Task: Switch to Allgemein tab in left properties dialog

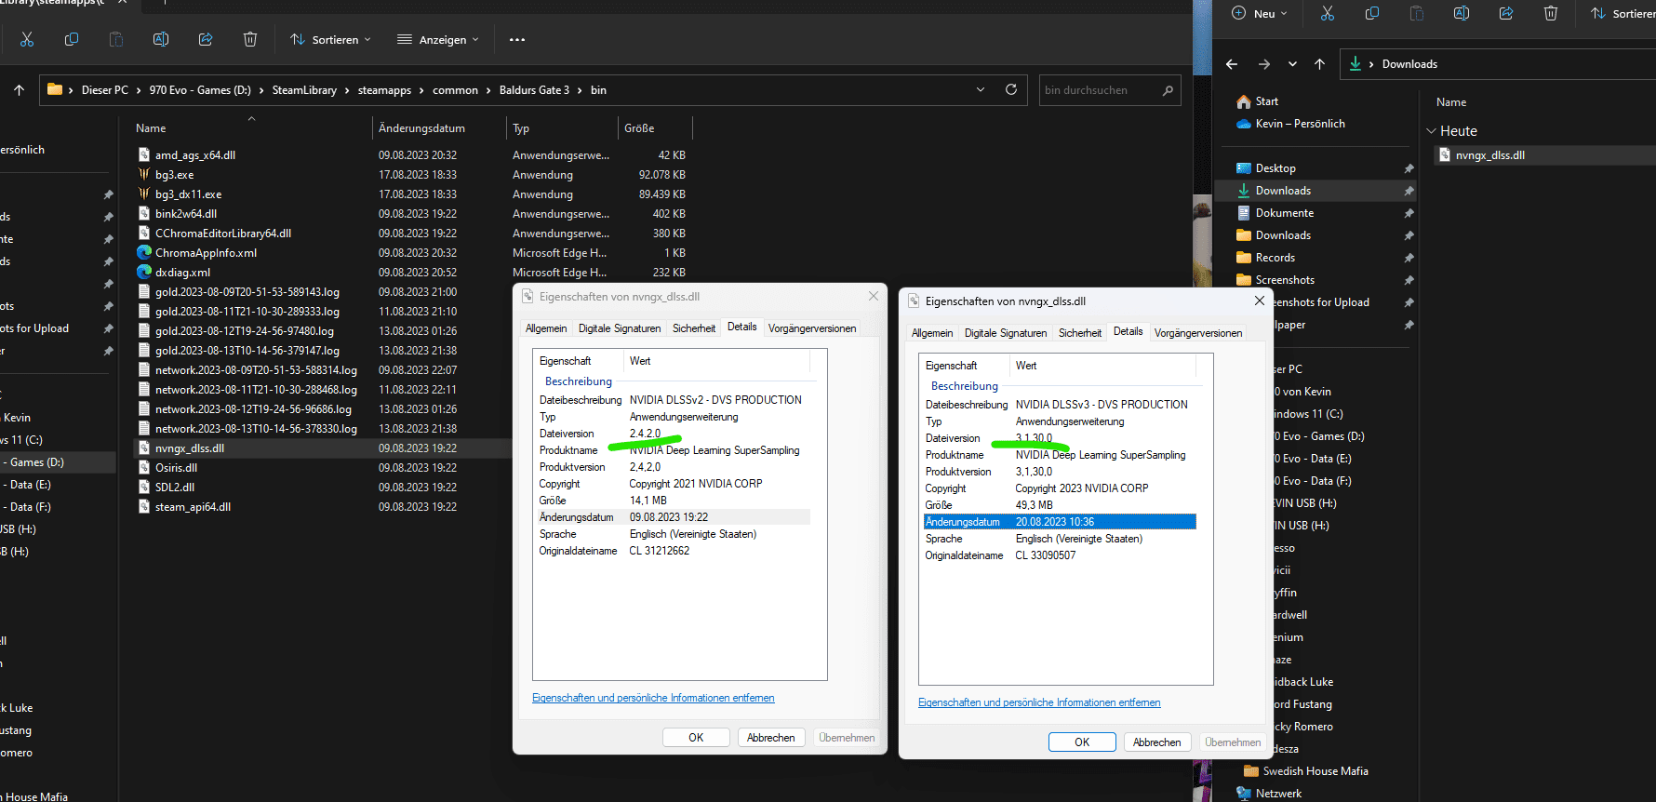Action: 546,328
